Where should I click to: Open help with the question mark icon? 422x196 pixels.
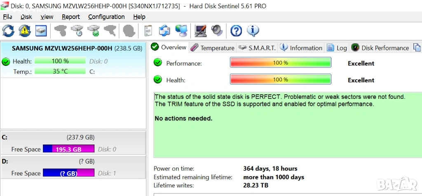coord(236,30)
